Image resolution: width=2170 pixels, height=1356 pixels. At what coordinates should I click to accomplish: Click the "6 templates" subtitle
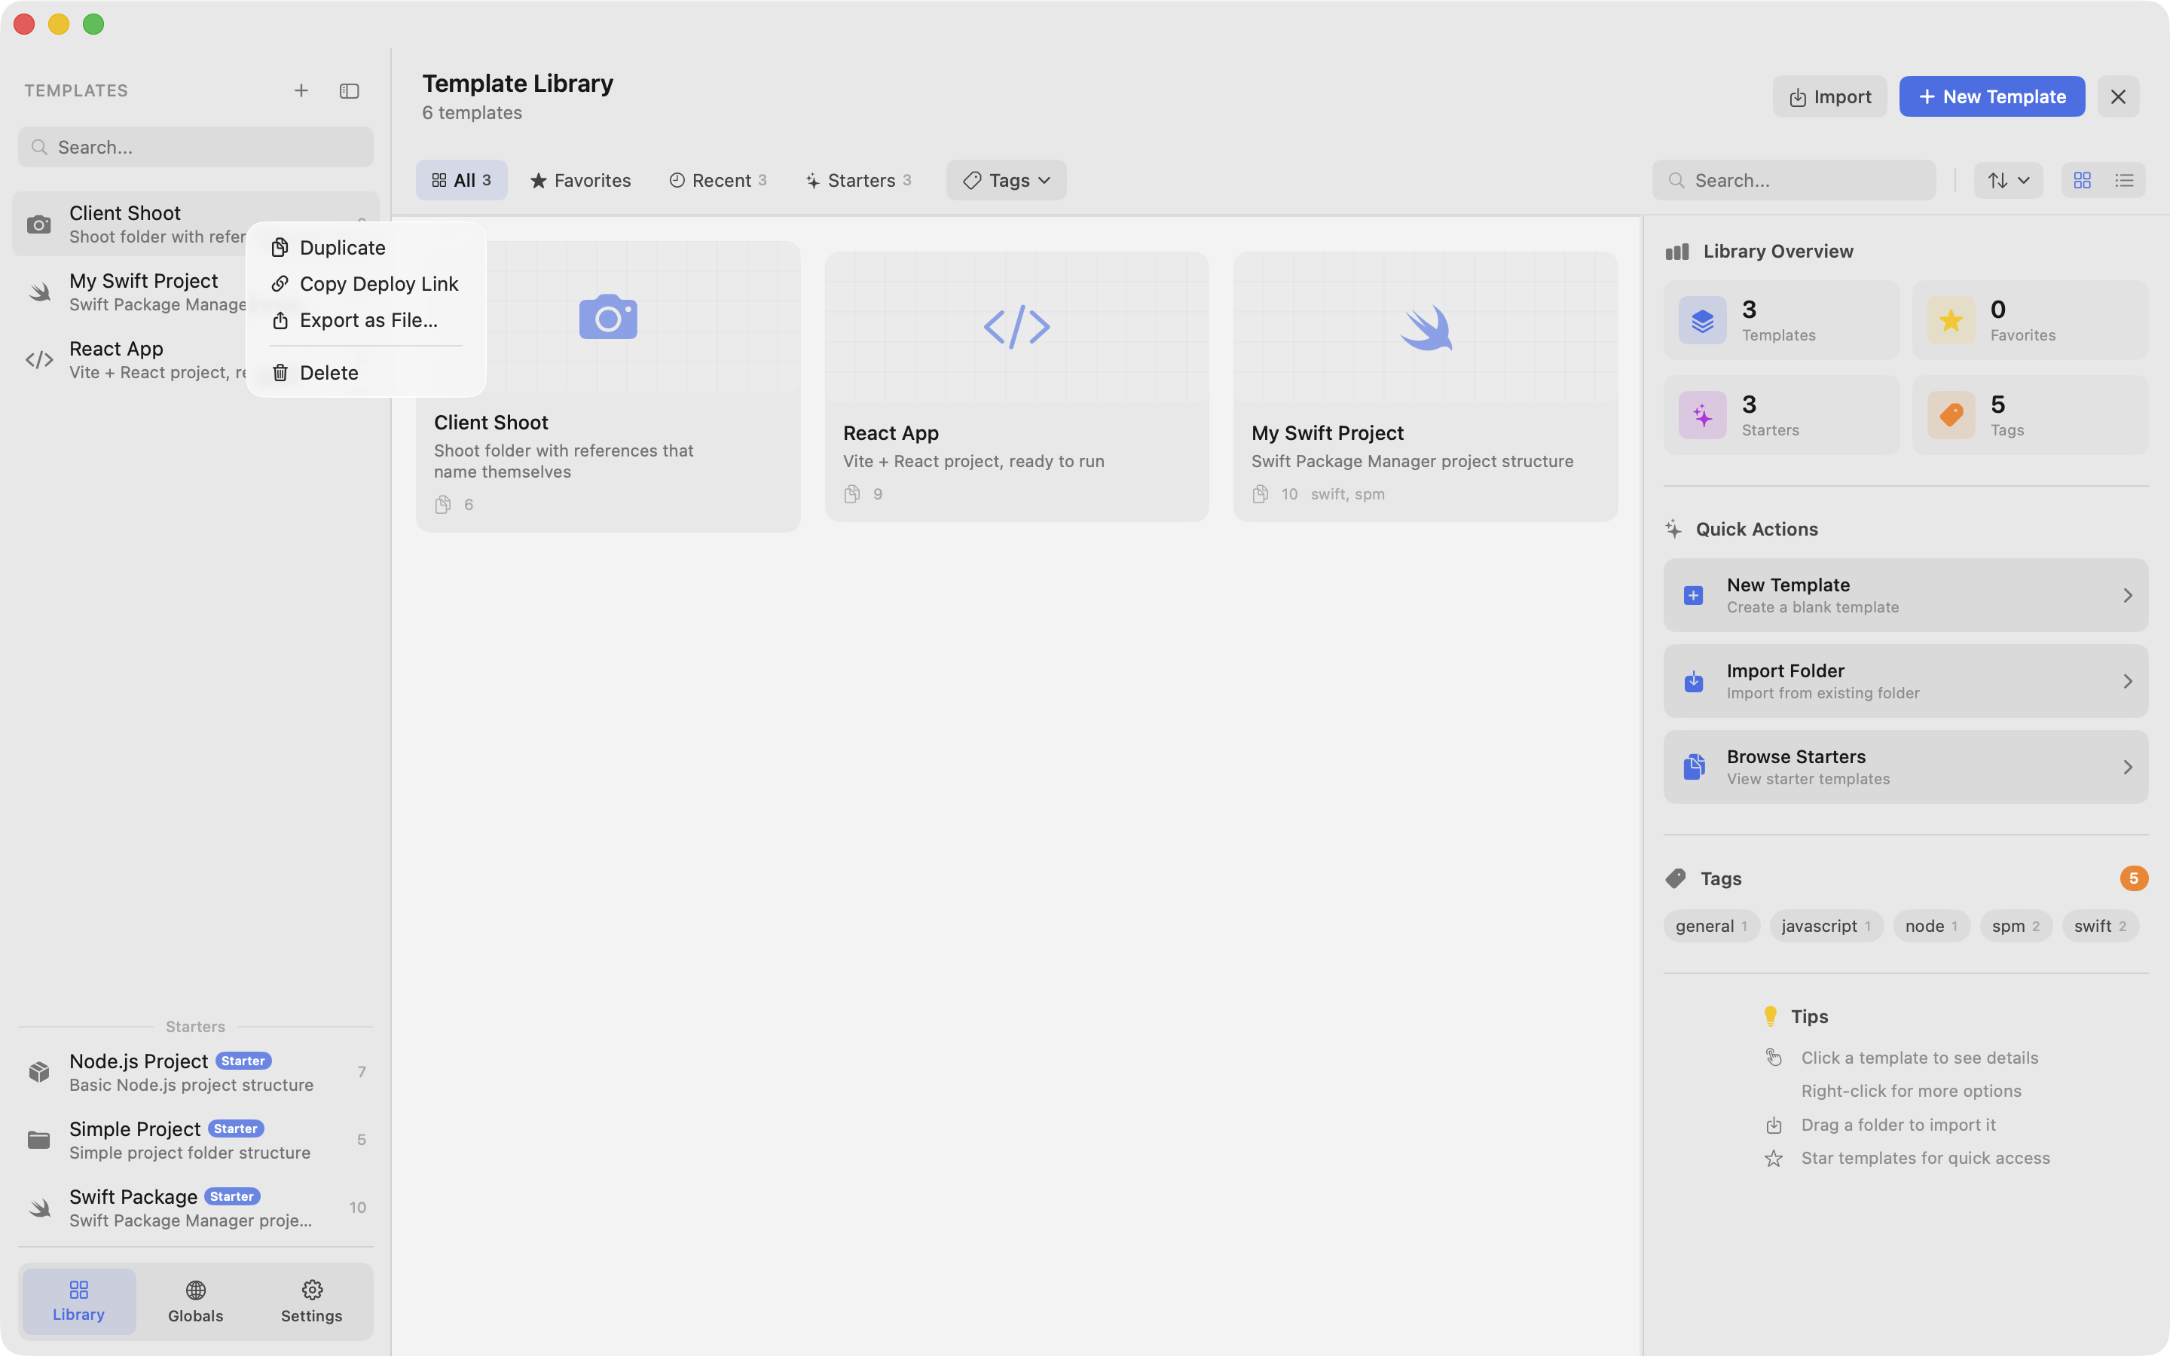[472, 113]
